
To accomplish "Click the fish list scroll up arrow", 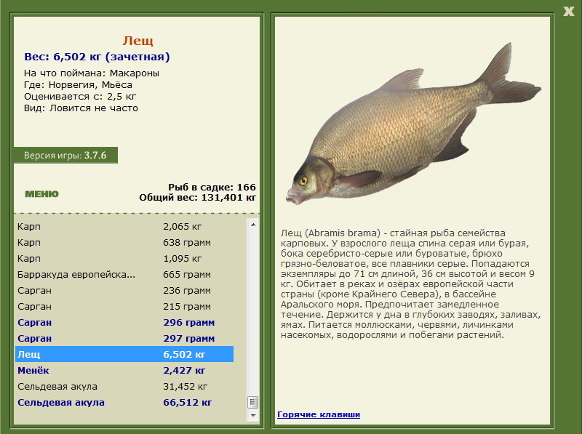I will coord(253,225).
